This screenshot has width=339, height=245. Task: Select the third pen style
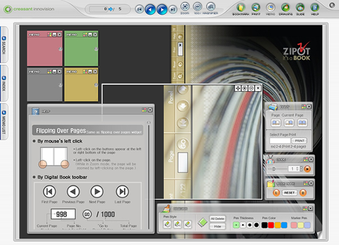(188, 224)
